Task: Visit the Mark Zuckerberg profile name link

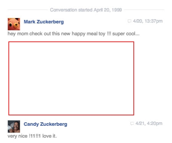Action: point(44,22)
